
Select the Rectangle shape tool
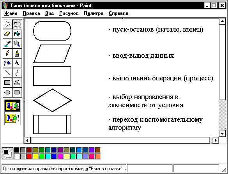tap(7, 83)
